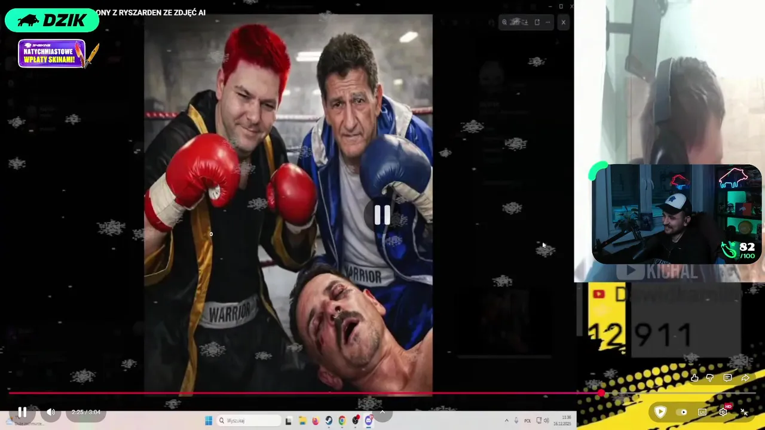Screen dimensions: 765x430
Task: Close the image viewer with the X button
Action: click(x=563, y=22)
